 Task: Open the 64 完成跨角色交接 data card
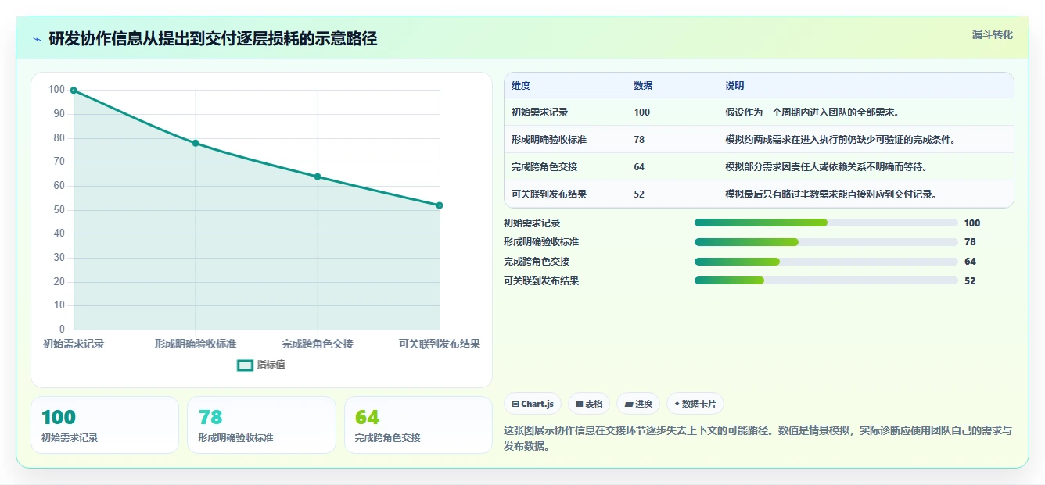[418, 425]
